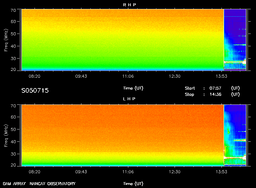The height and width of the screenshot is (188, 256).
Task: Click the 70 MHz label on RHP axis
Action: (13, 10)
